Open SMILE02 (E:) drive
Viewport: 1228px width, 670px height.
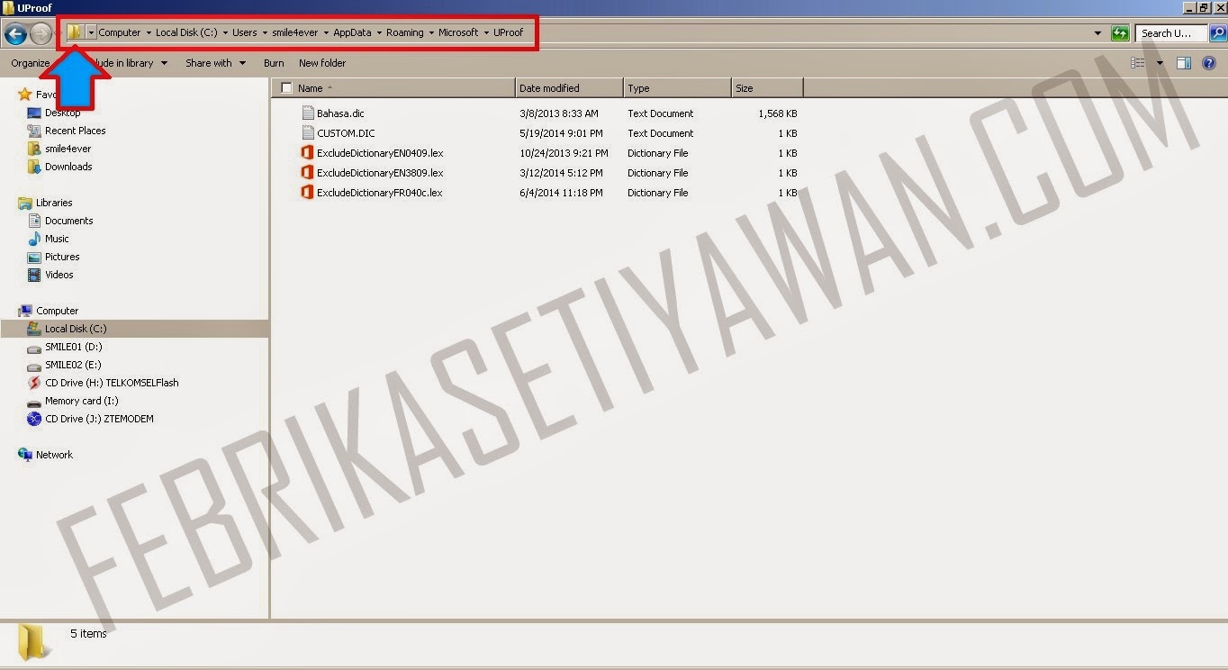click(73, 365)
